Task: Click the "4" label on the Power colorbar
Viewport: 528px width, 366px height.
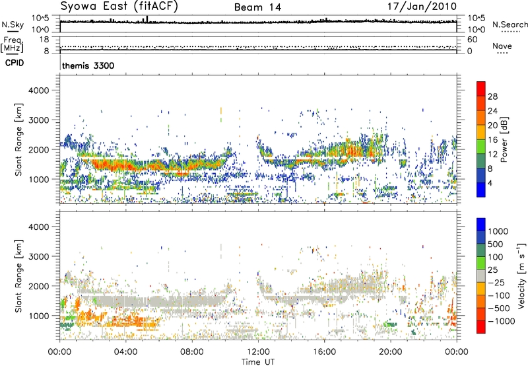Action: point(490,183)
